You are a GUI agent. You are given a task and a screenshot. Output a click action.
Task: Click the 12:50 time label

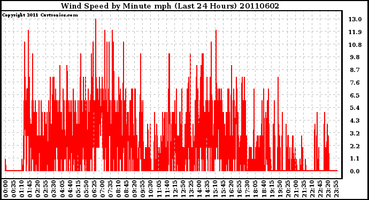tap(182, 189)
